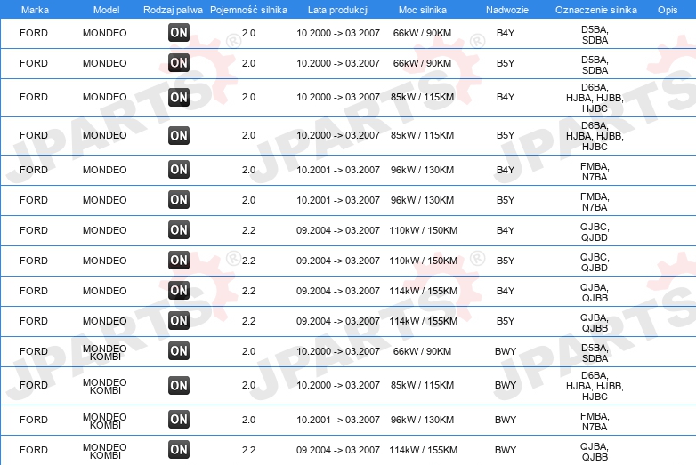This screenshot has height=465, width=696.
Task: Select engine code D5BA, SDBA in the B5Y row
Action: pos(595,65)
